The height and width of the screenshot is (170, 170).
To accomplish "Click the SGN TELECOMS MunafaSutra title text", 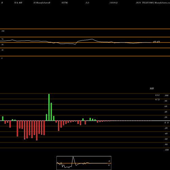I will 153,3.
